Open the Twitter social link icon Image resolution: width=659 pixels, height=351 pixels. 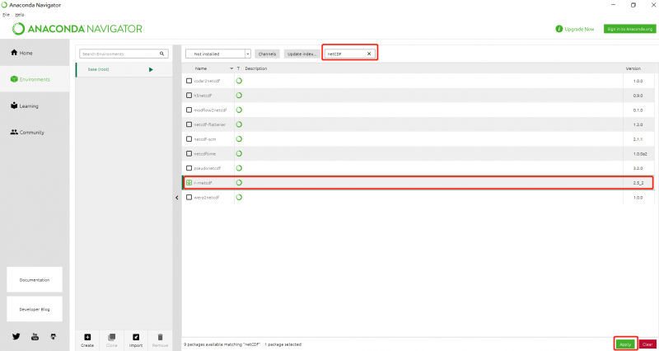click(16, 336)
